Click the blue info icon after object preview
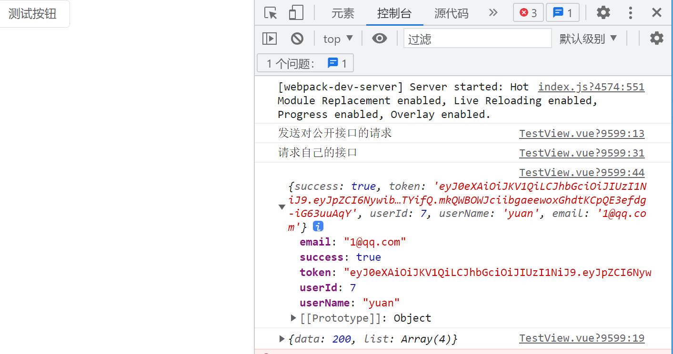673x354 pixels. pyautogui.click(x=318, y=226)
